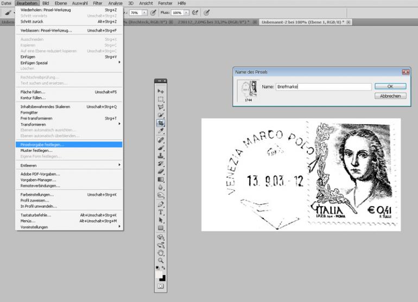Open the Bild menu
Viewport: 418px width, 302px height.
pyautogui.click(x=46, y=3)
